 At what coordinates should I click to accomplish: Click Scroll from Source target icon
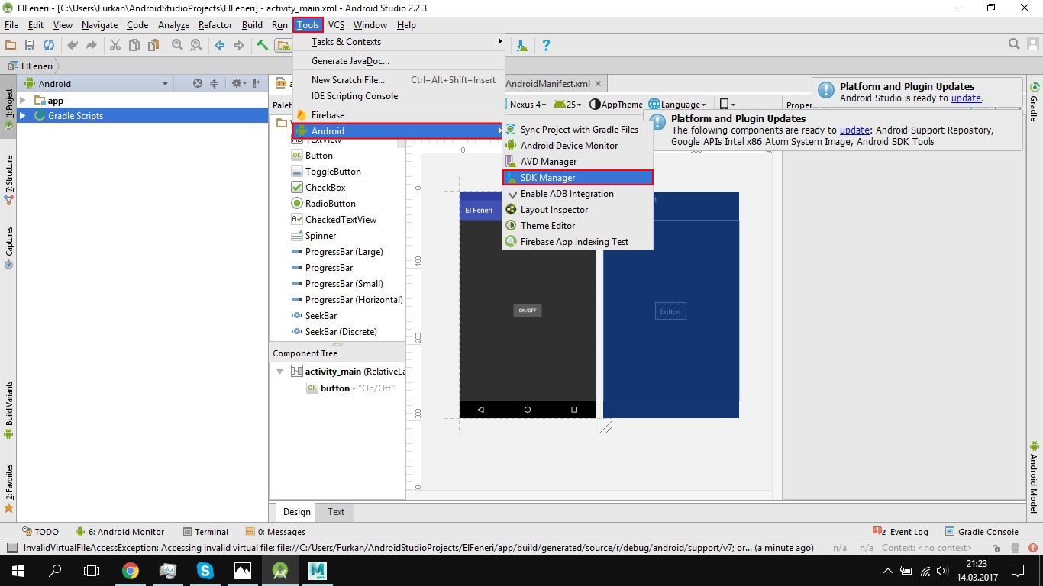[198, 84]
